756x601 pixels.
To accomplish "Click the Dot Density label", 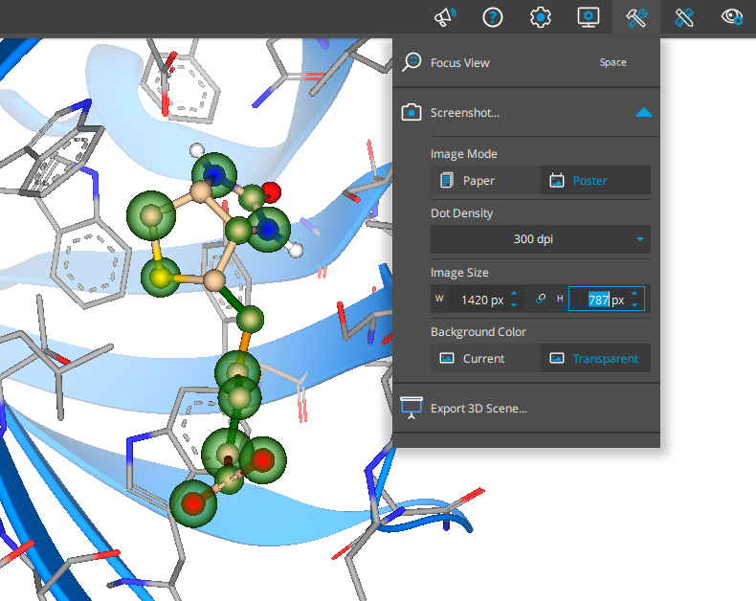I will coord(461,213).
